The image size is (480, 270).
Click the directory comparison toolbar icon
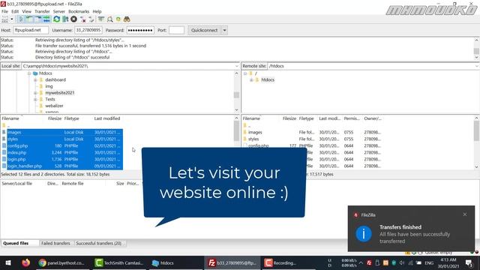point(109,19)
